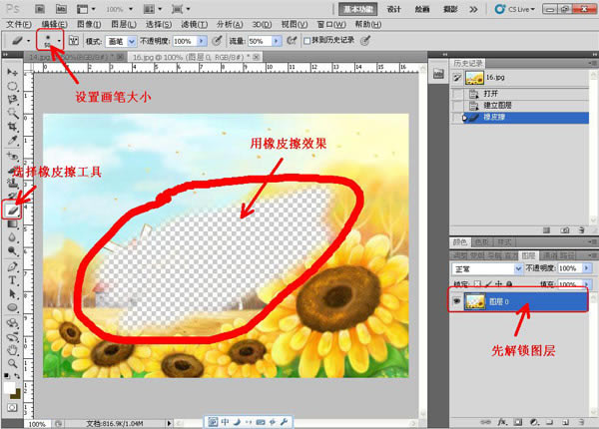Enable 抹到历史记录 checkbox
Screen dimensions: 599x429
point(306,41)
